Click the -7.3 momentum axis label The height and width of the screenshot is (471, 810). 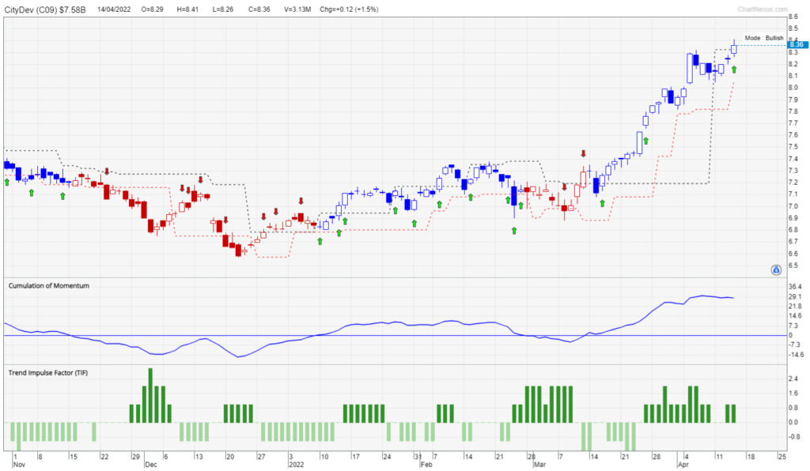click(796, 345)
